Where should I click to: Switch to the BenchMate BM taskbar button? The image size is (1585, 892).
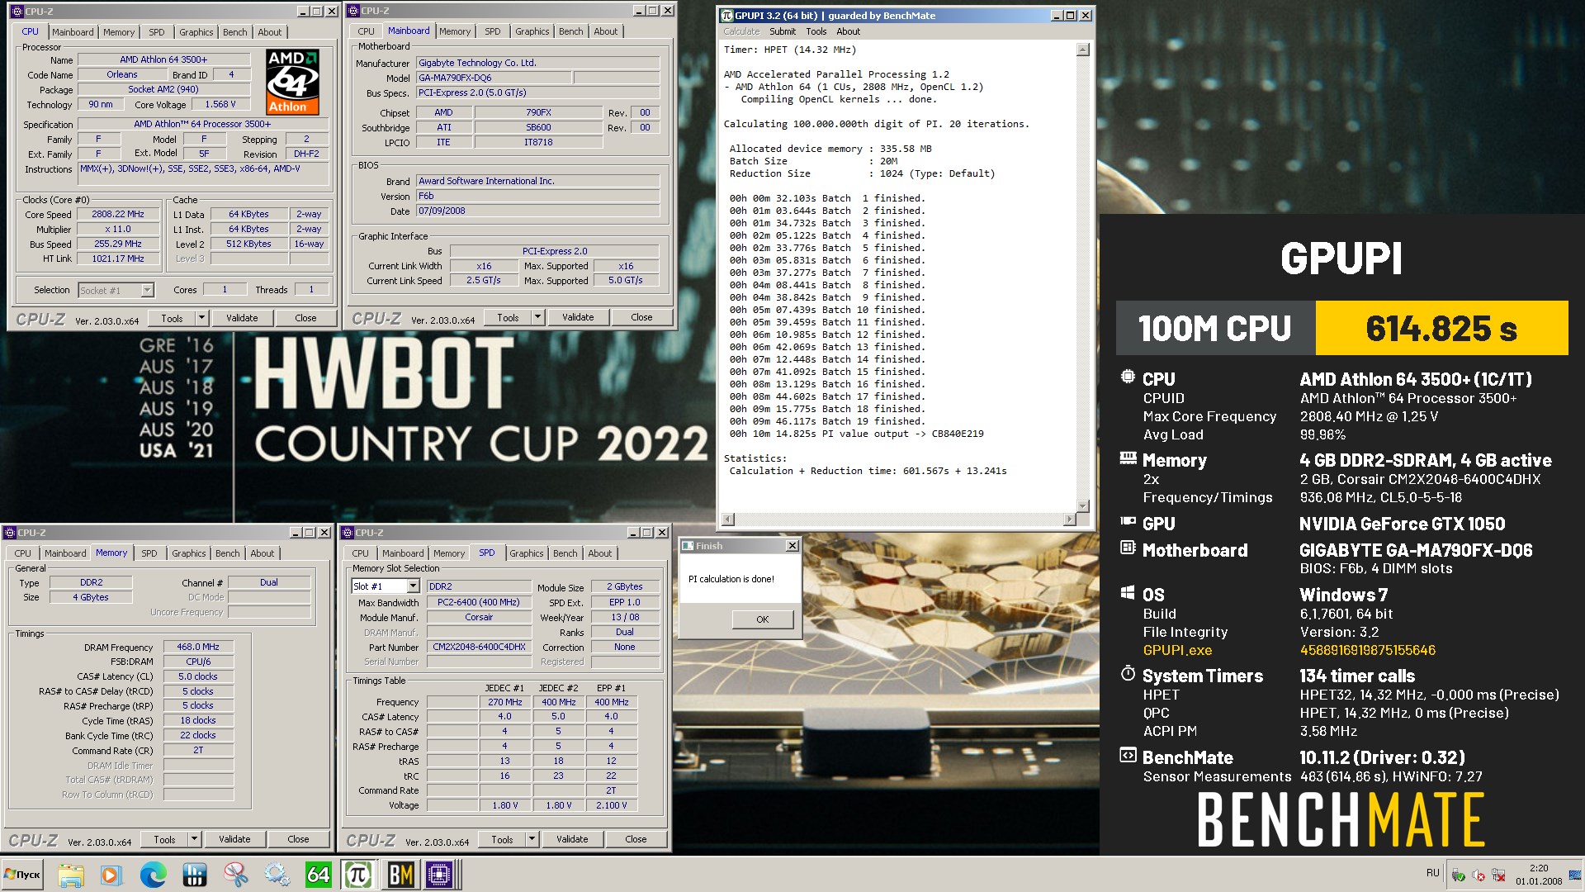400,875
